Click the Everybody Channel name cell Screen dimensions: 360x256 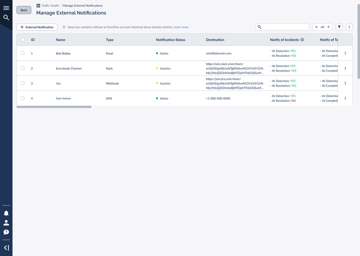point(69,68)
